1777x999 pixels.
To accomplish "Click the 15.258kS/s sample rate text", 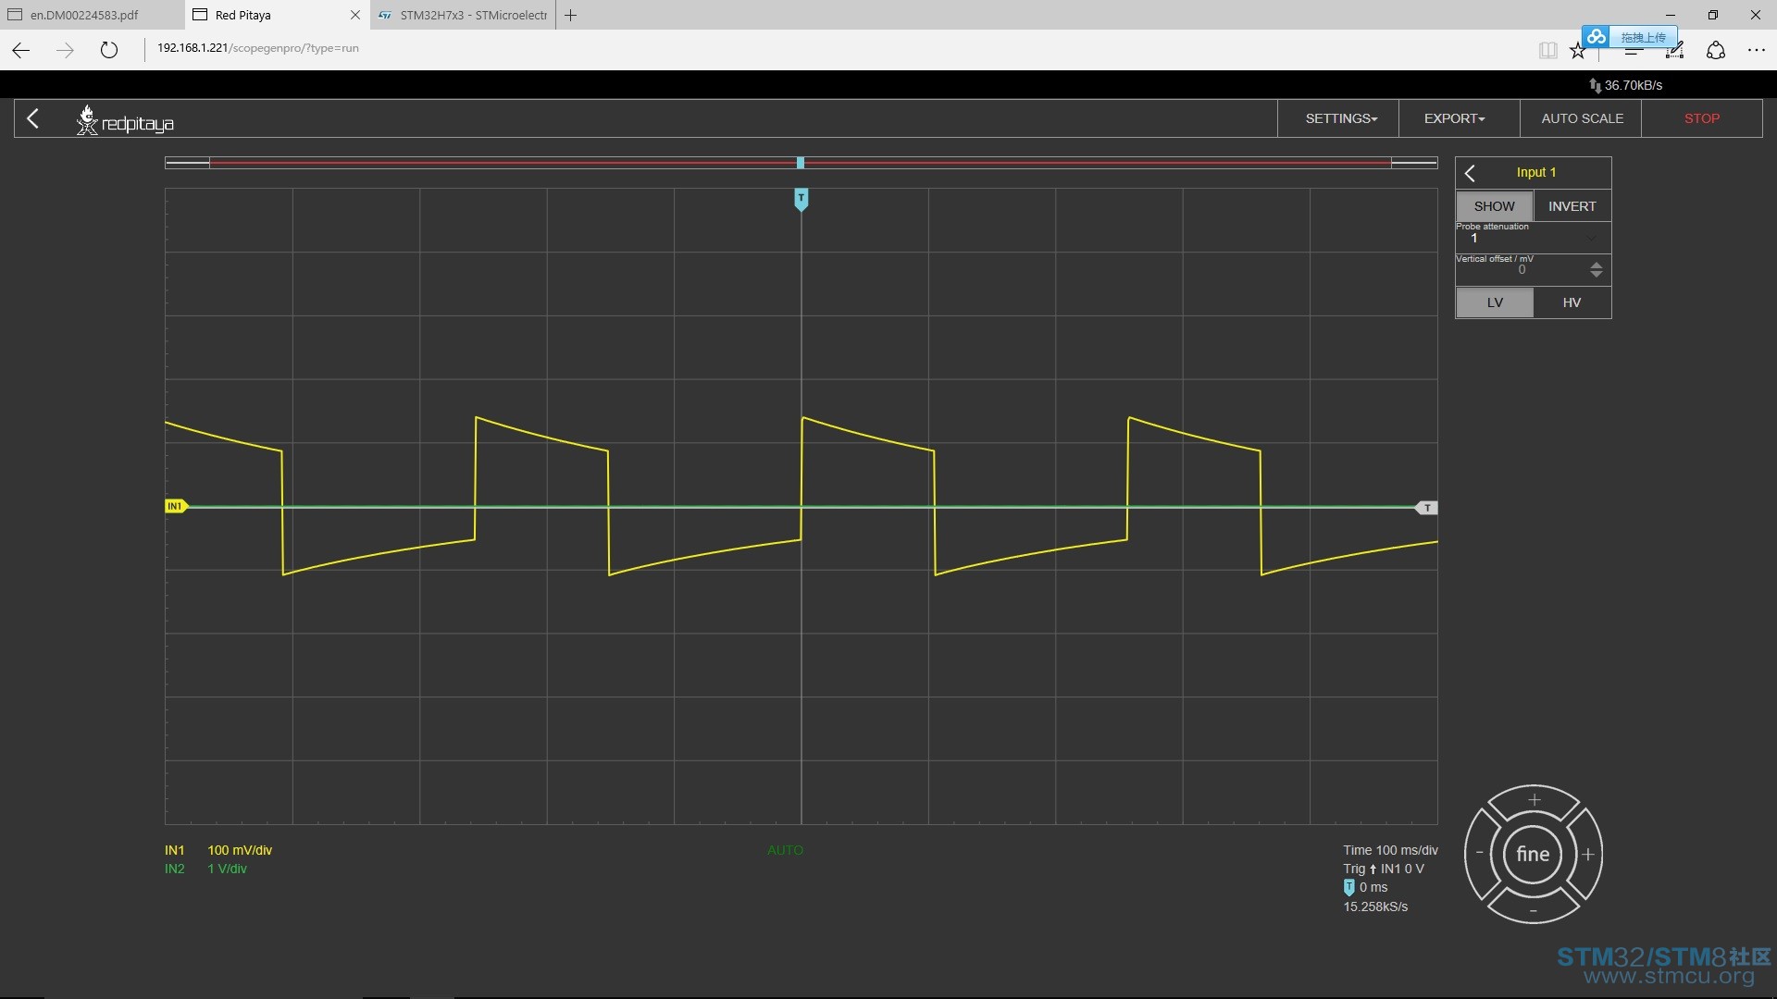I will click(1375, 906).
